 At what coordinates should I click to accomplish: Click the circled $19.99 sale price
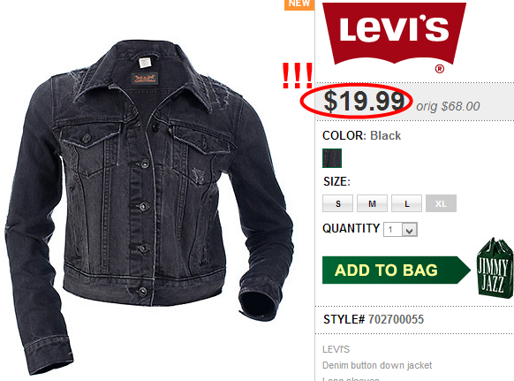pyautogui.click(x=364, y=102)
